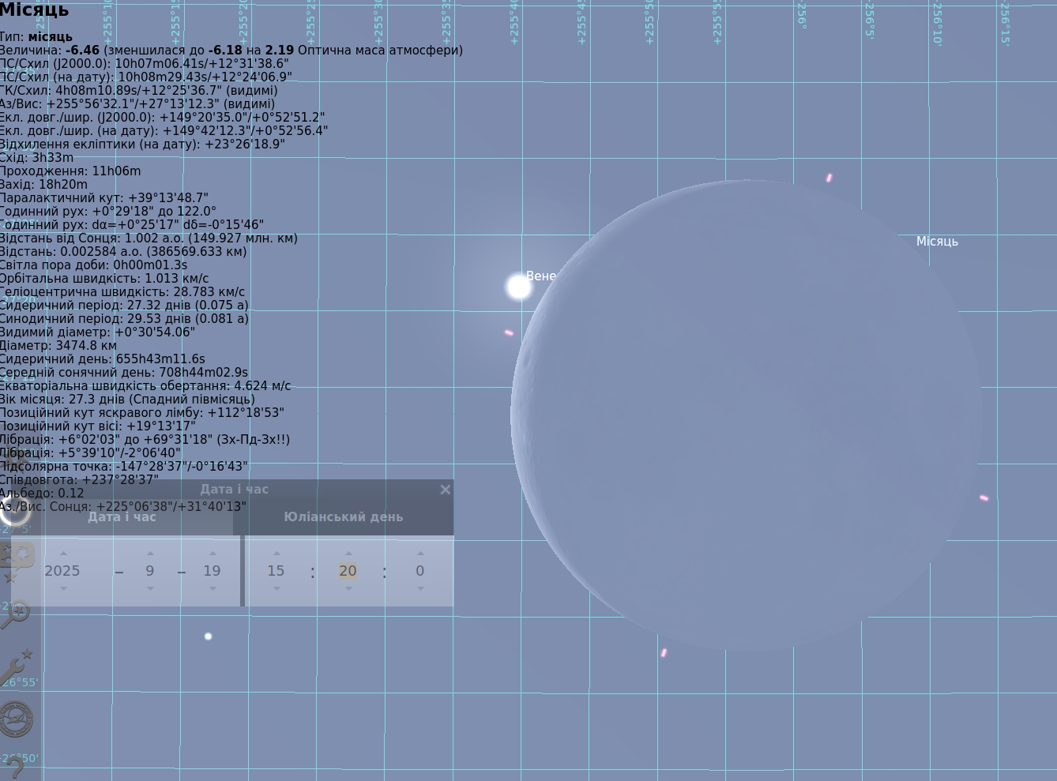Open configuration window wrench icon

click(x=16, y=667)
